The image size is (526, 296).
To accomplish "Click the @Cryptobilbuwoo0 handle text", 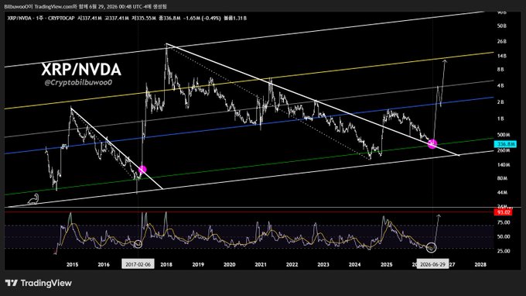I will tap(78, 82).
